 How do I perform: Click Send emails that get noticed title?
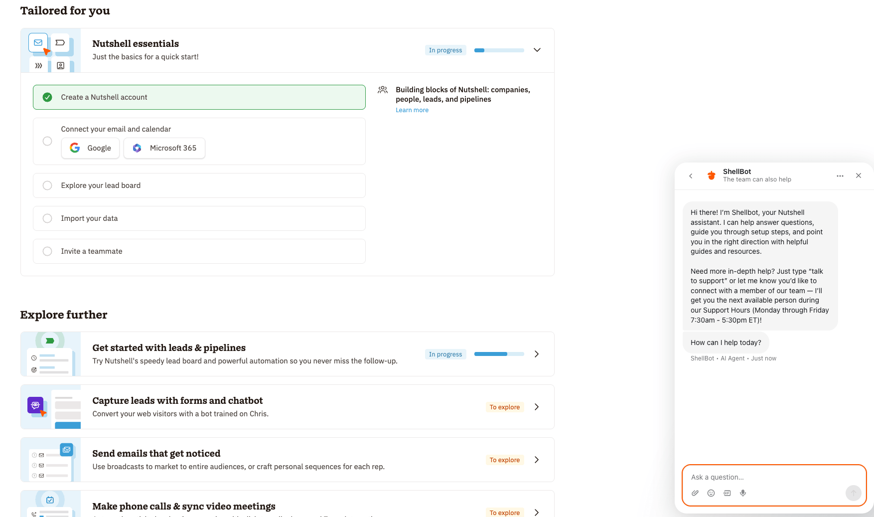[156, 454]
